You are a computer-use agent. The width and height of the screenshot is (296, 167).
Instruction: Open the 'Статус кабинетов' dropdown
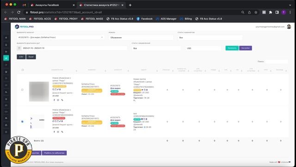click(x=210, y=38)
